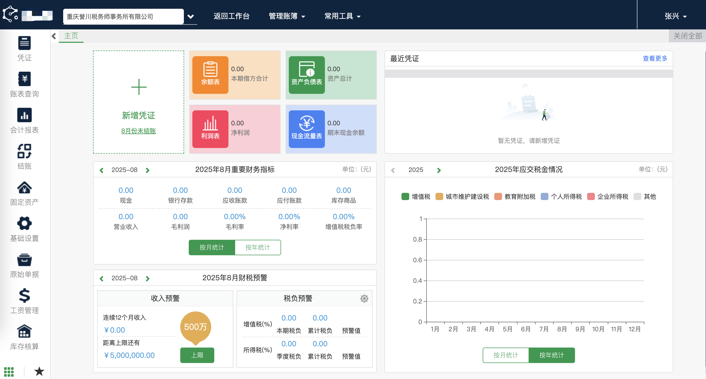This screenshot has height=379, width=706.
Task: Open the 结账 closing icon
Action: [x=24, y=151]
